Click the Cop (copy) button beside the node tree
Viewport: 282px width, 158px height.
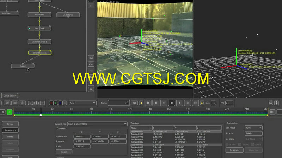tap(91, 64)
